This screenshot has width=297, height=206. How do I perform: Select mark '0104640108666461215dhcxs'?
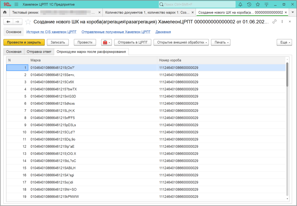[93, 104]
